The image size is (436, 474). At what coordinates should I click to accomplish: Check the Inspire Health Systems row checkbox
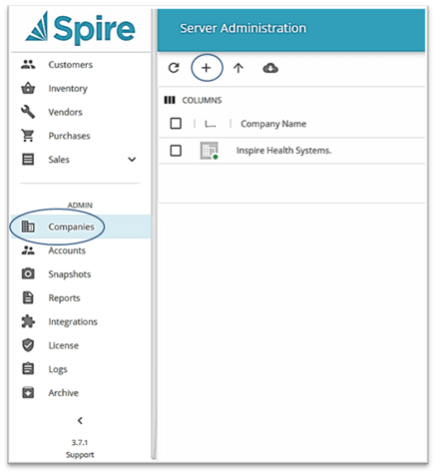click(176, 151)
